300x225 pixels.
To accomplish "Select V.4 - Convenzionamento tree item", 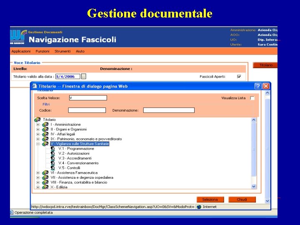I will tap(78, 163).
